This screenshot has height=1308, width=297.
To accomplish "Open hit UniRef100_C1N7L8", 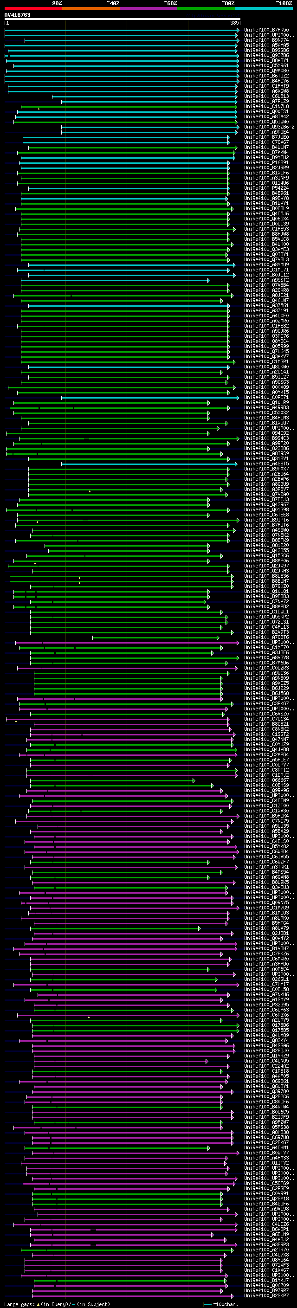I will (x=266, y=107).
